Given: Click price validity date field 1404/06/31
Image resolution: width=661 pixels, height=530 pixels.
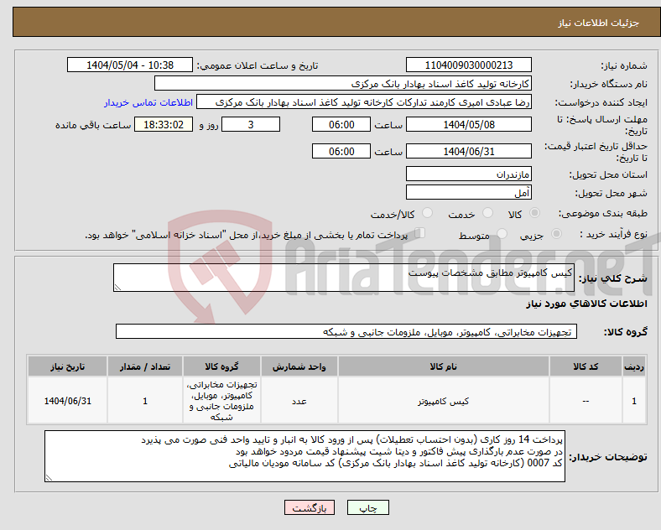Looking at the screenshot, I should (x=468, y=151).
